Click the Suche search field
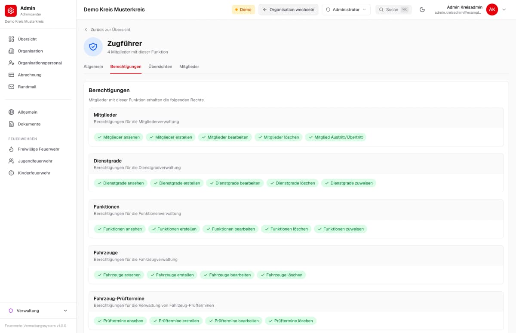Image resolution: width=516 pixels, height=333 pixels. pyautogui.click(x=393, y=9)
